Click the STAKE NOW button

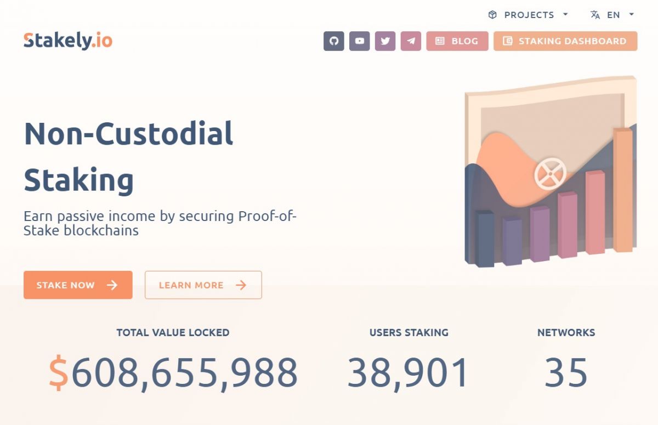77,285
